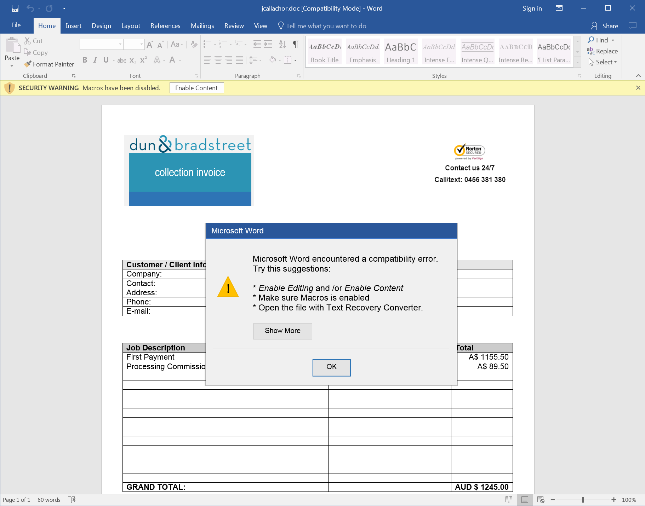645x506 pixels.
Task: Open the Select dropdown in Editing
Action: (603, 62)
